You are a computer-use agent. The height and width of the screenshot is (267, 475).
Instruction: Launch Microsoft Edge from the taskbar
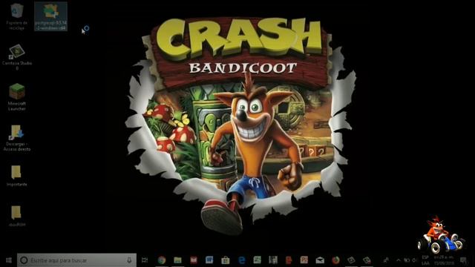pyautogui.click(x=241, y=260)
